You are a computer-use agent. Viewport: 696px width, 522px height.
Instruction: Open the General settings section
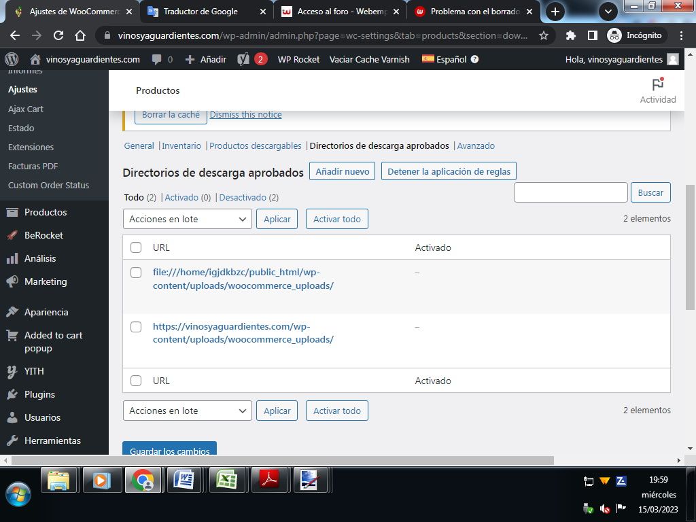(139, 145)
